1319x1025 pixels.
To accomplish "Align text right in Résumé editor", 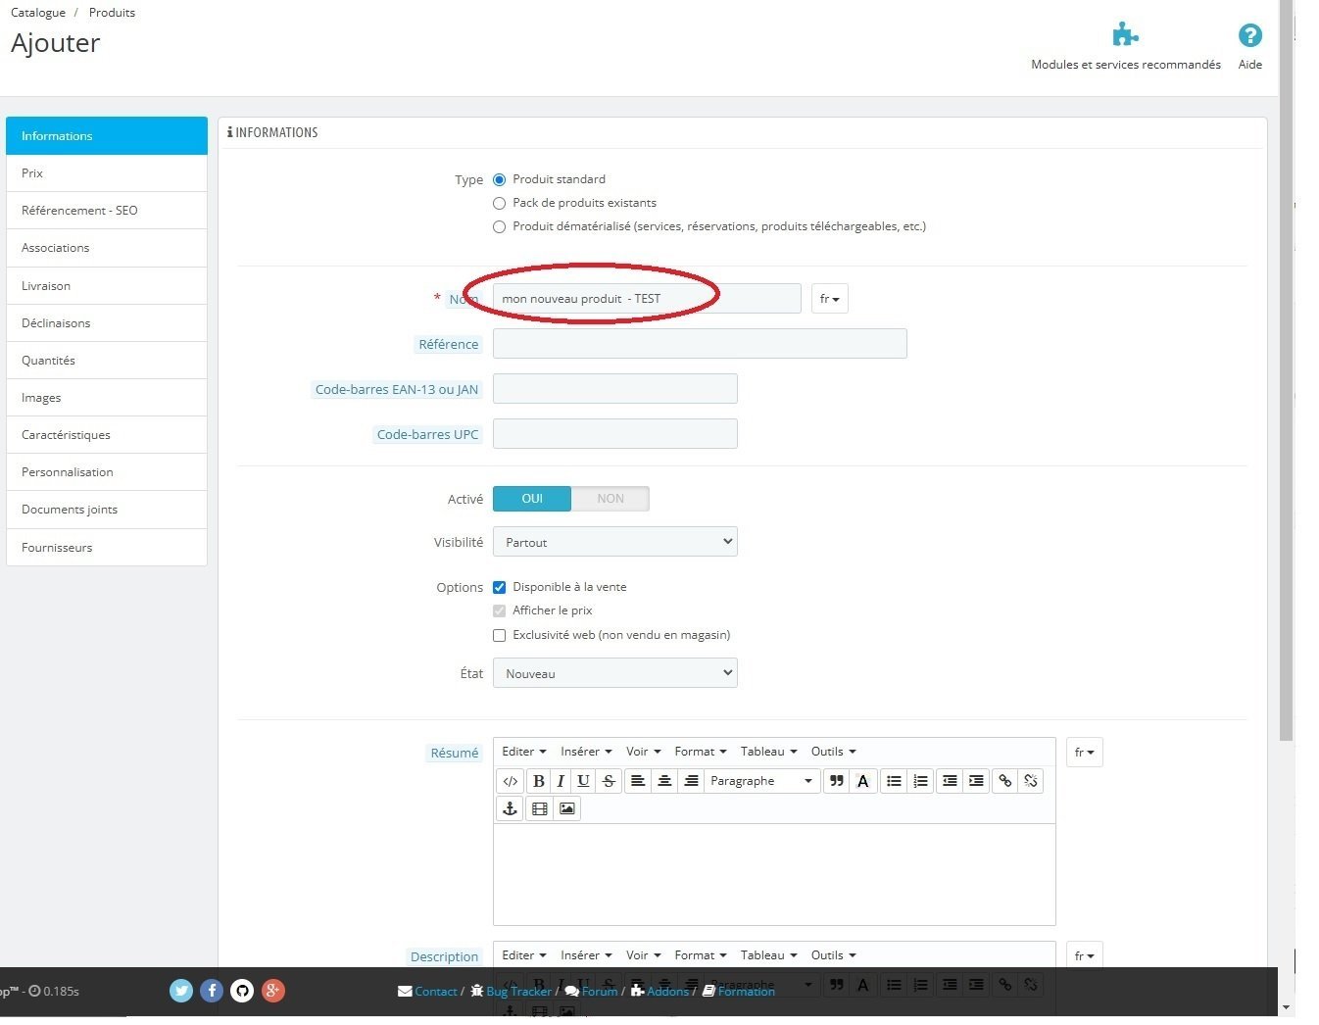I will click(691, 781).
